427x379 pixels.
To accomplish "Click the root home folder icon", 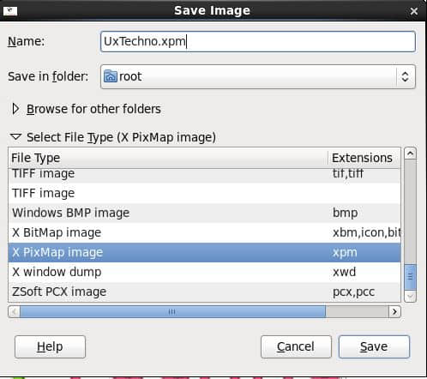I will tap(111, 76).
